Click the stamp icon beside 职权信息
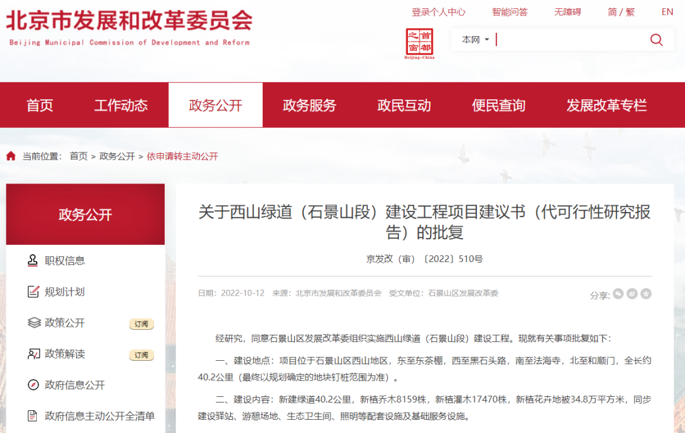Image resolution: width=685 pixels, height=433 pixels. (x=34, y=261)
